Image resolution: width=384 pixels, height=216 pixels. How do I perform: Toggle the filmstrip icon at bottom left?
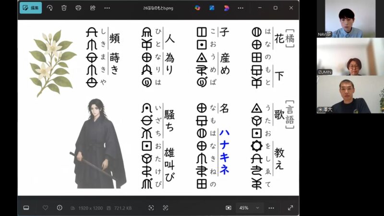click(26, 208)
